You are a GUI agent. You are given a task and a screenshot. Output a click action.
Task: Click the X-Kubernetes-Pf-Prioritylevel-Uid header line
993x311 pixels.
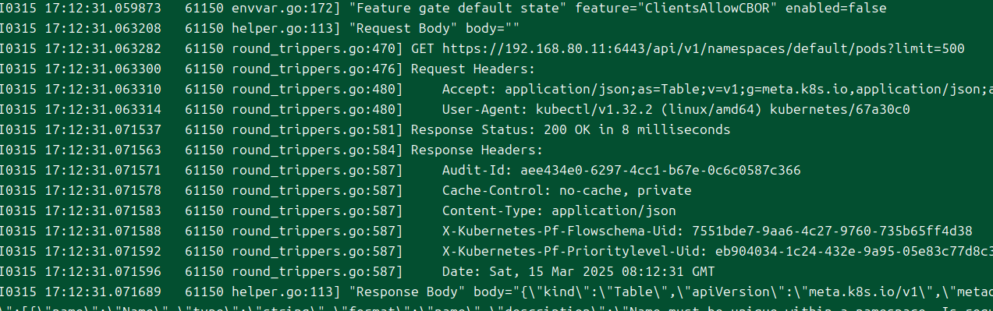coord(717,251)
